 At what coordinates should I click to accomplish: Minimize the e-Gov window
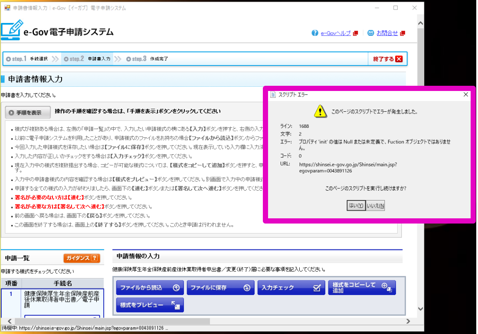tap(377, 8)
